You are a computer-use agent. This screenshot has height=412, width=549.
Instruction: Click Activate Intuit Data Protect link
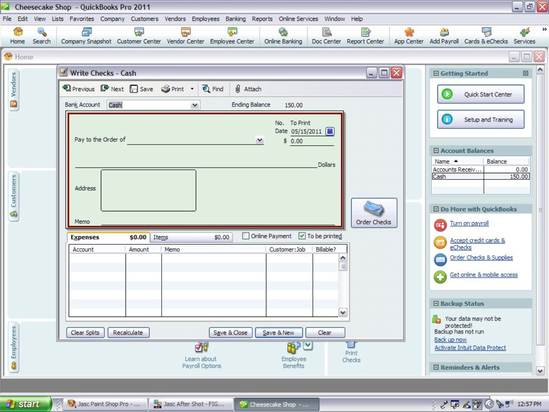(x=470, y=348)
